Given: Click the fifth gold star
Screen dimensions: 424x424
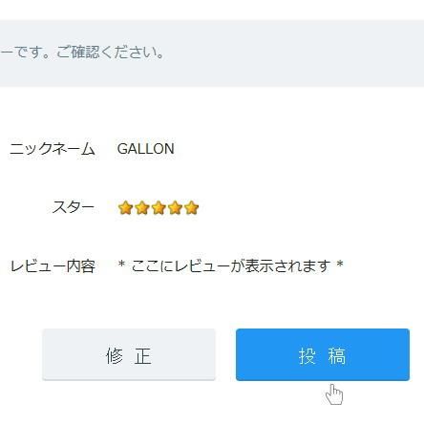Looking at the screenshot, I should coord(192,208).
